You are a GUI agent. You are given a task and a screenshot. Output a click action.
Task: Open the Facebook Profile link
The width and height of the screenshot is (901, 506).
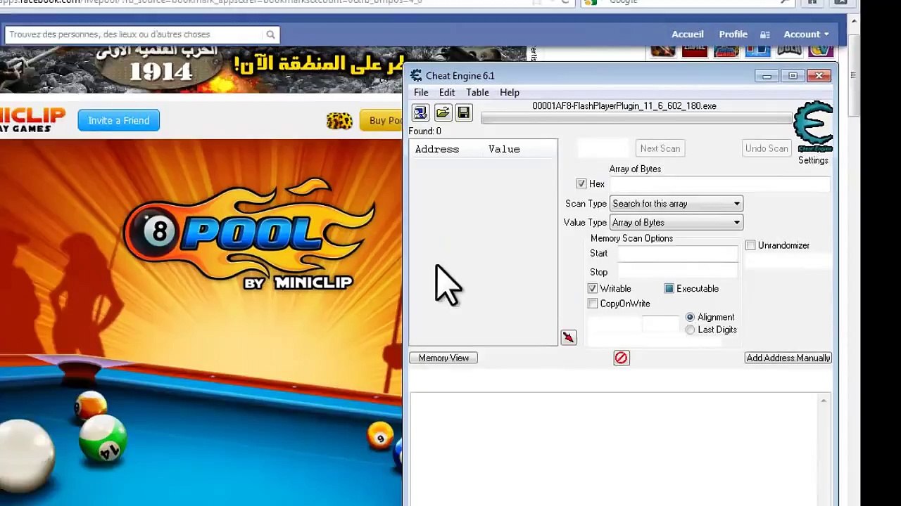click(733, 34)
